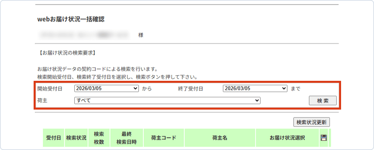Select the 検索枚数 column header
Viewport: 374px width, 150px height.
[x=99, y=138]
